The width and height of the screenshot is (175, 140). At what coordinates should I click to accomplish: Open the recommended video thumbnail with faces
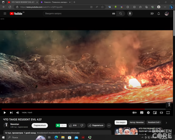click(x=126, y=131)
